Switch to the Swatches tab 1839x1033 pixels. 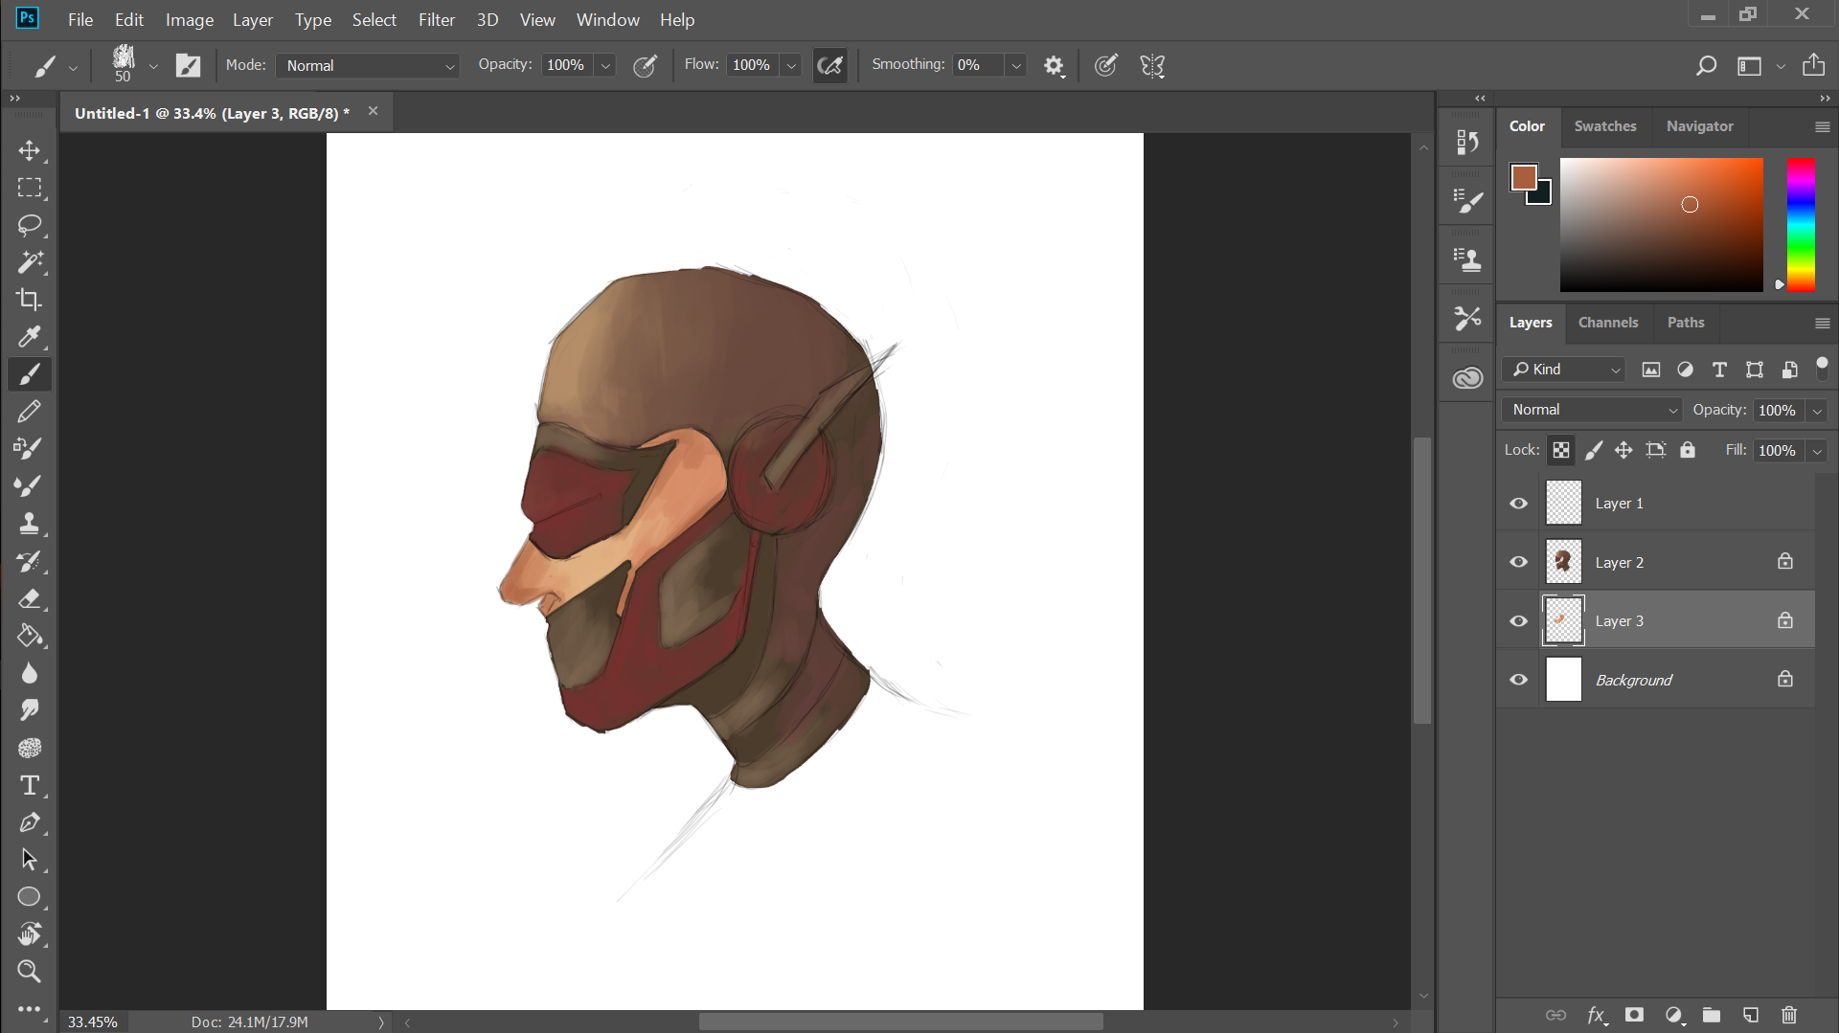pos(1605,126)
